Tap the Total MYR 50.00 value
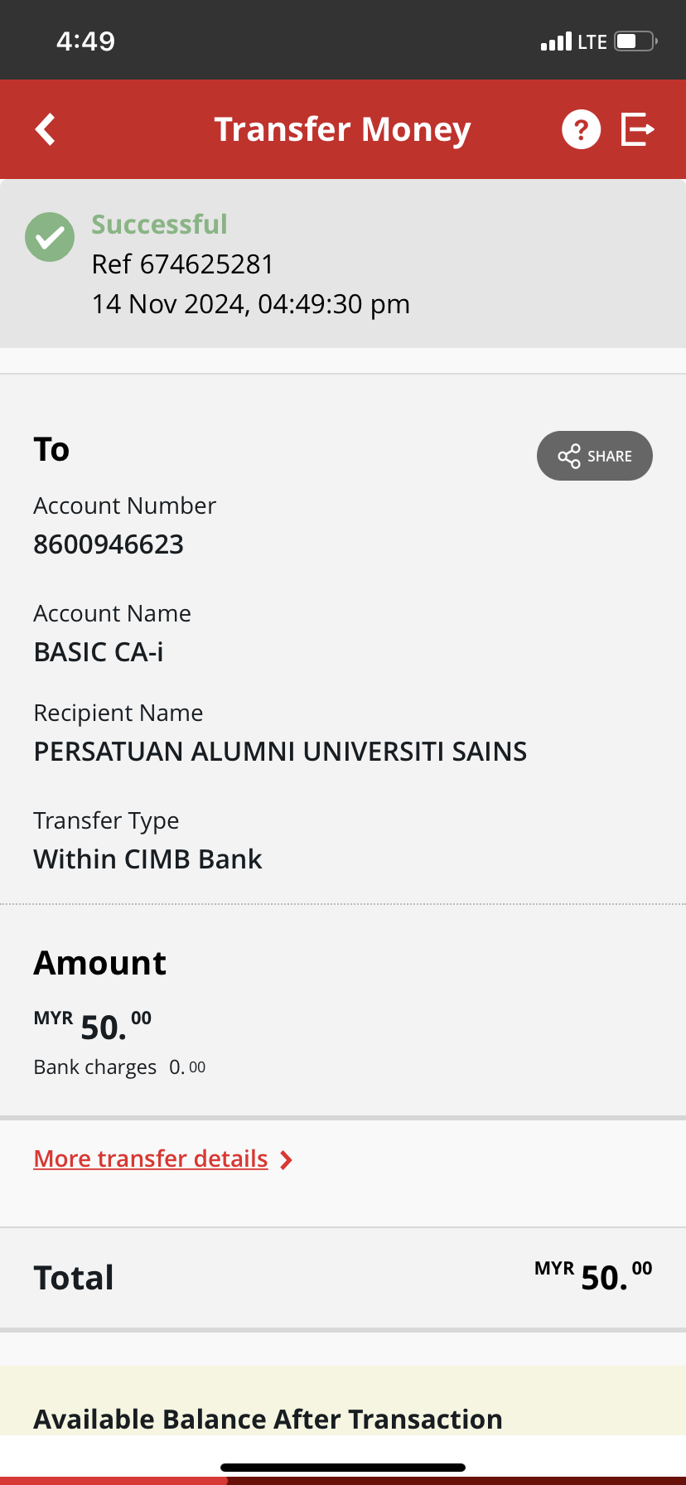 (x=593, y=1277)
